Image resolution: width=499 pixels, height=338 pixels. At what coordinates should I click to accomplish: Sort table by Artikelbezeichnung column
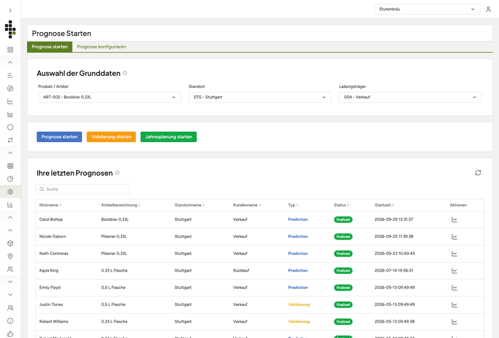(x=121, y=205)
